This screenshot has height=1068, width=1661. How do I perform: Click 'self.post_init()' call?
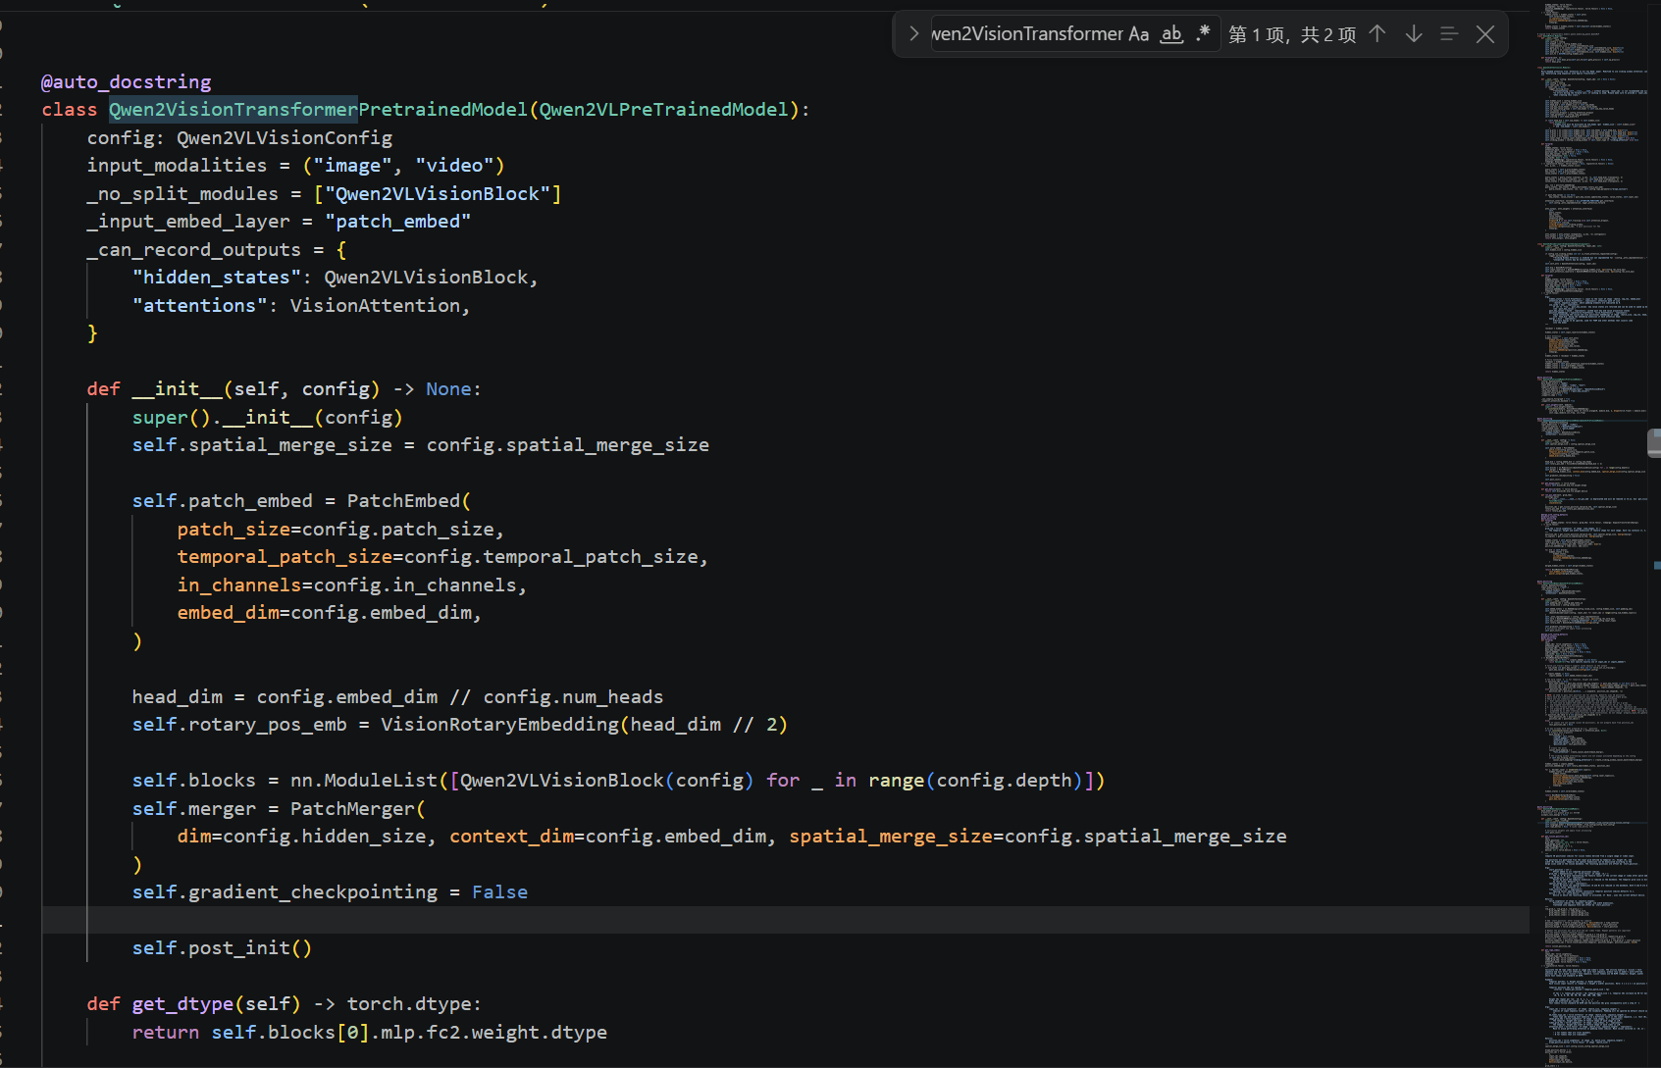pos(223,947)
